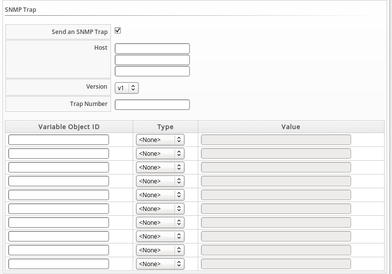Click the first Host input field
This screenshot has height=274, width=392.
point(152,48)
